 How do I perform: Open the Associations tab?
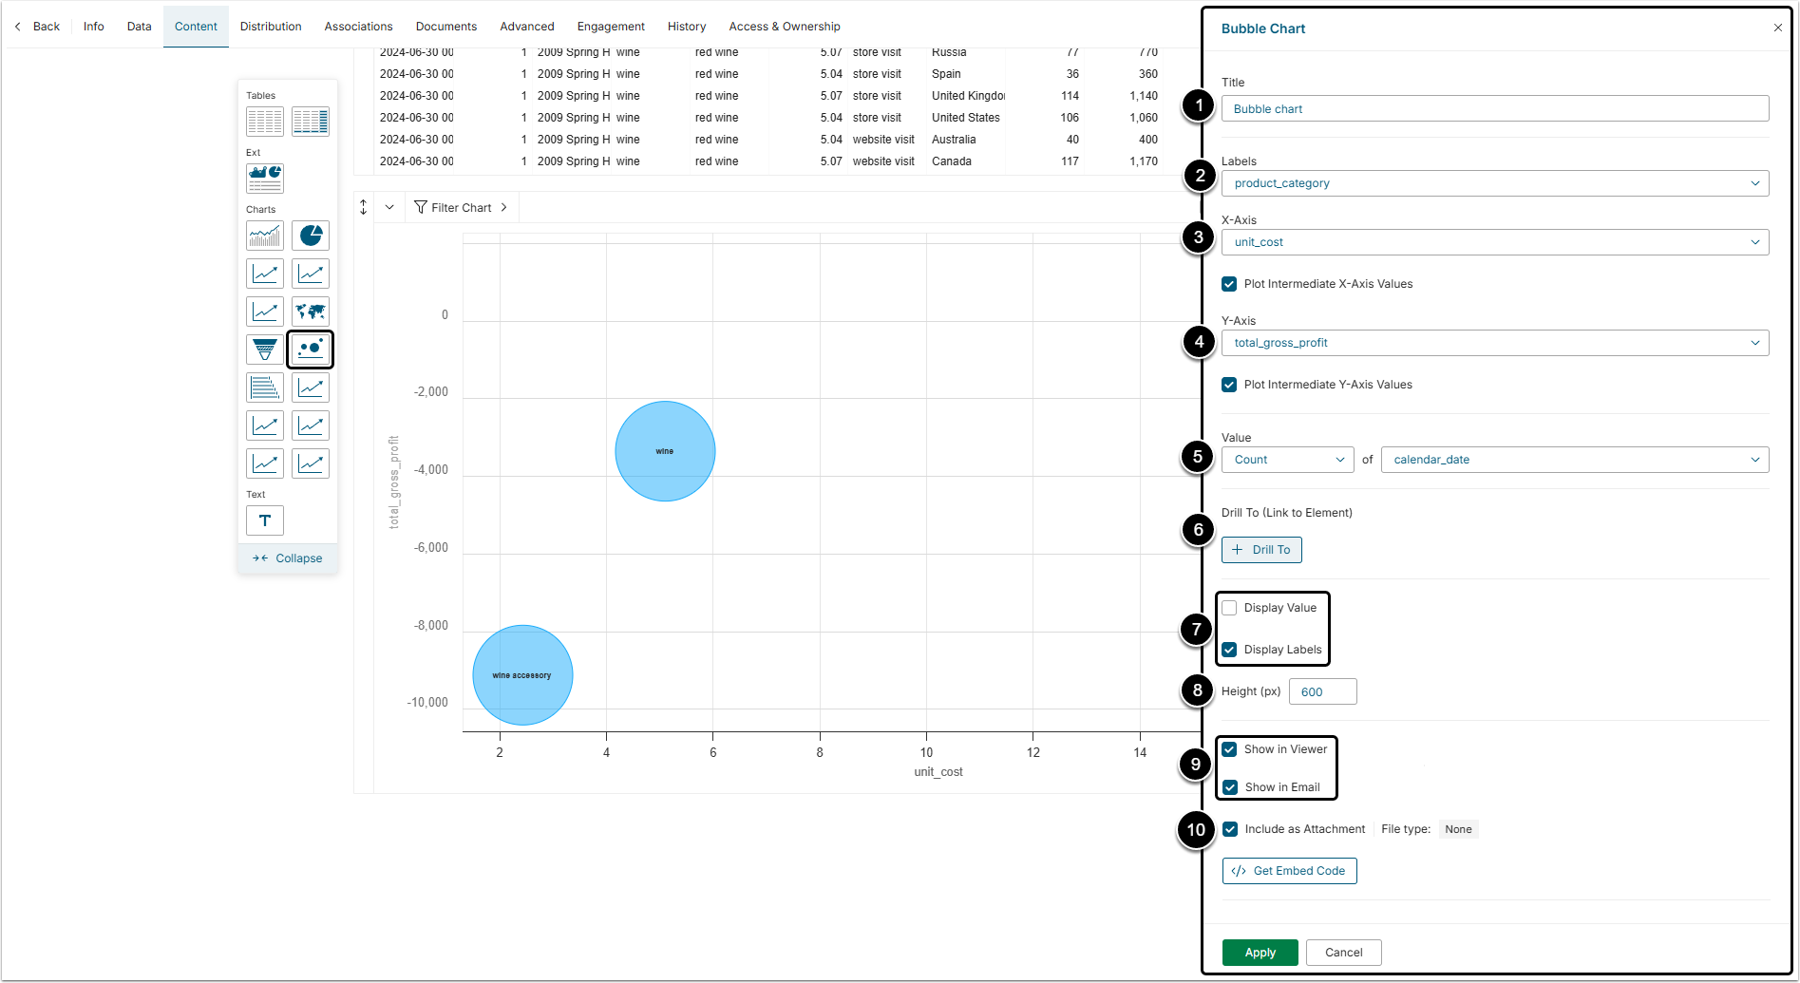[x=358, y=27]
